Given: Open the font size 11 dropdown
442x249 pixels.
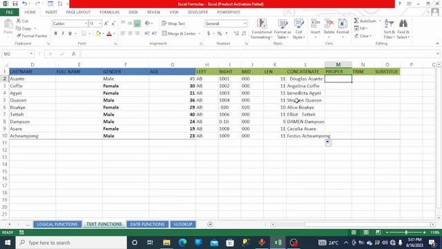Looking at the screenshot, I should point(99,24).
